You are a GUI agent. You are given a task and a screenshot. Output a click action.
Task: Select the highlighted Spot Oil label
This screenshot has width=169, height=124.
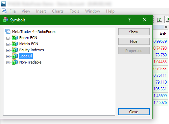coord(26,56)
